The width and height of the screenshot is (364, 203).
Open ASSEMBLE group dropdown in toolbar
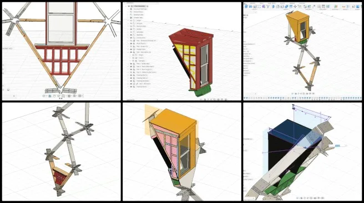[x=309, y=9]
